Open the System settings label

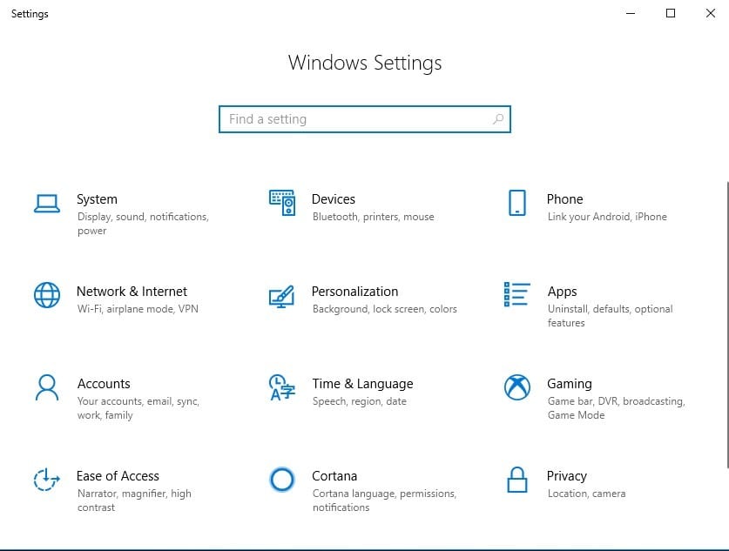[x=97, y=199]
